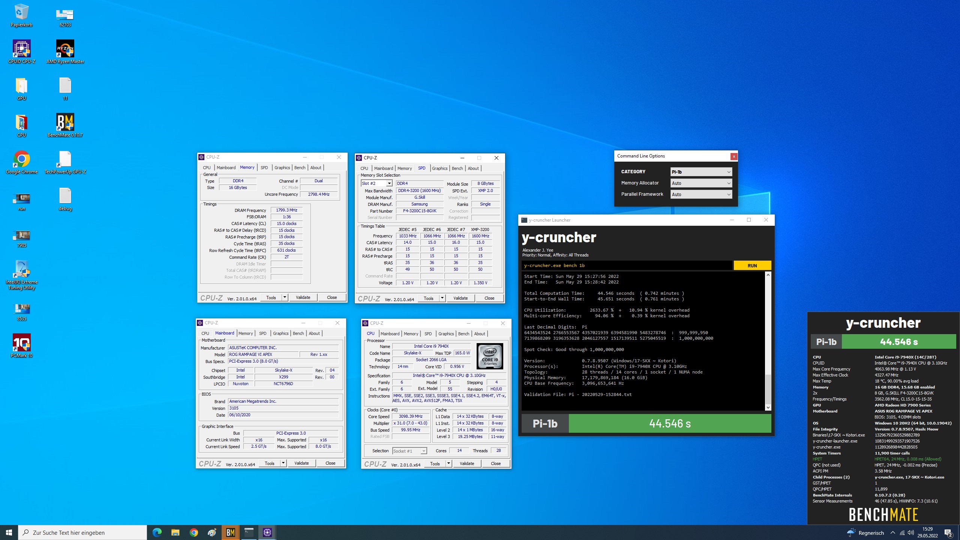The width and height of the screenshot is (960, 540).
Task: Open the taskbar clock showing 15:29
Action: point(928,532)
